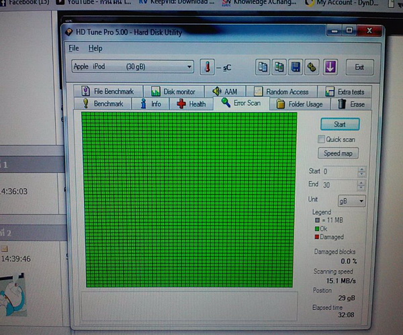Click the Start value spinner arrows
Screen dimensions: 403x335
(x=362, y=172)
